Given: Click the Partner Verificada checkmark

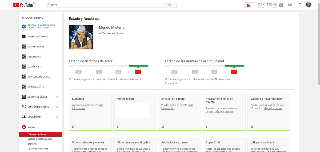Looking at the screenshot, I should (x=100, y=33).
